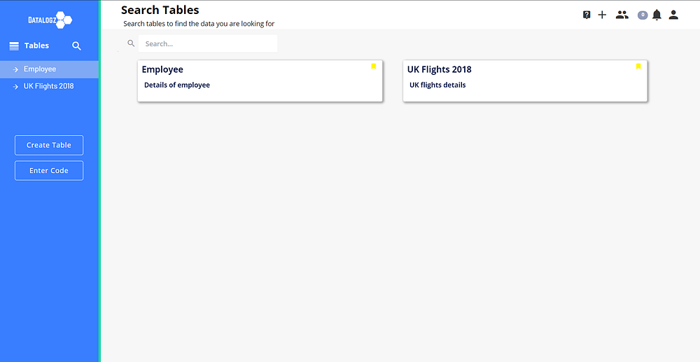Select UK Flights 2018 in sidebar

point(49,86)
